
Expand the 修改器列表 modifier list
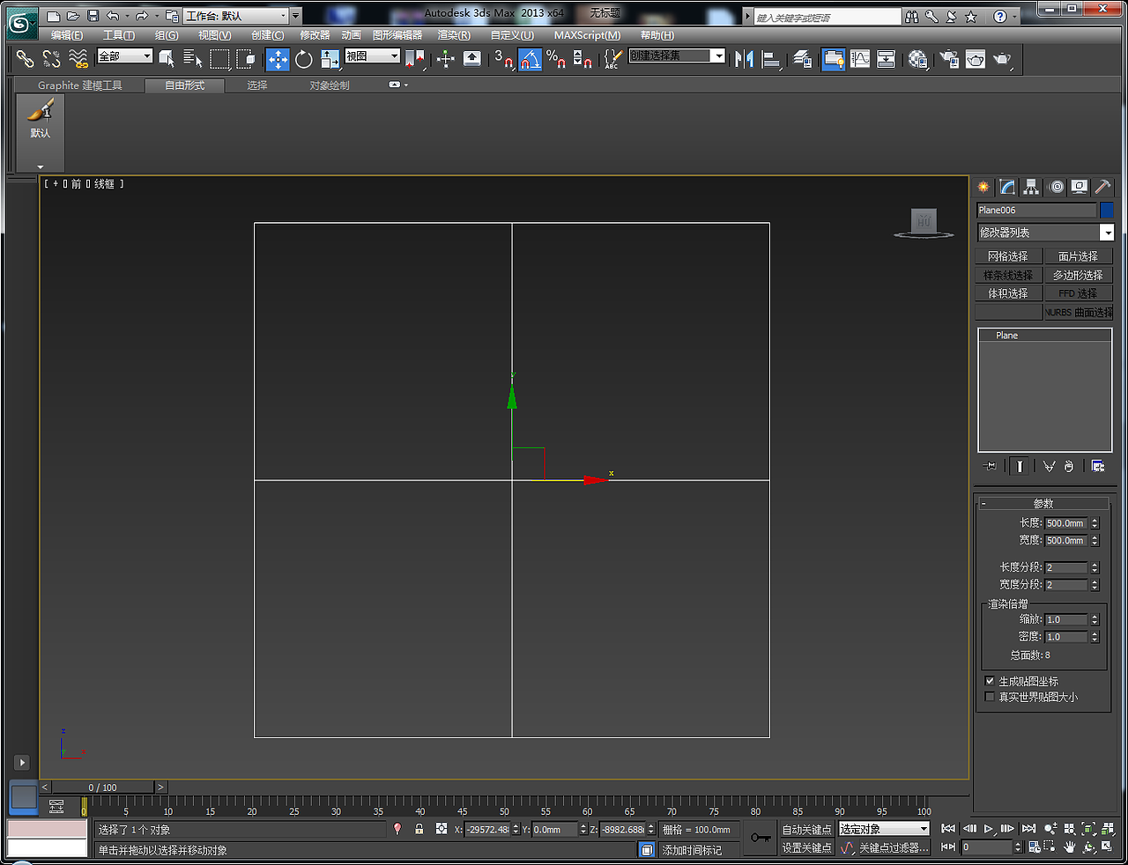click(x=1046, y=233)
